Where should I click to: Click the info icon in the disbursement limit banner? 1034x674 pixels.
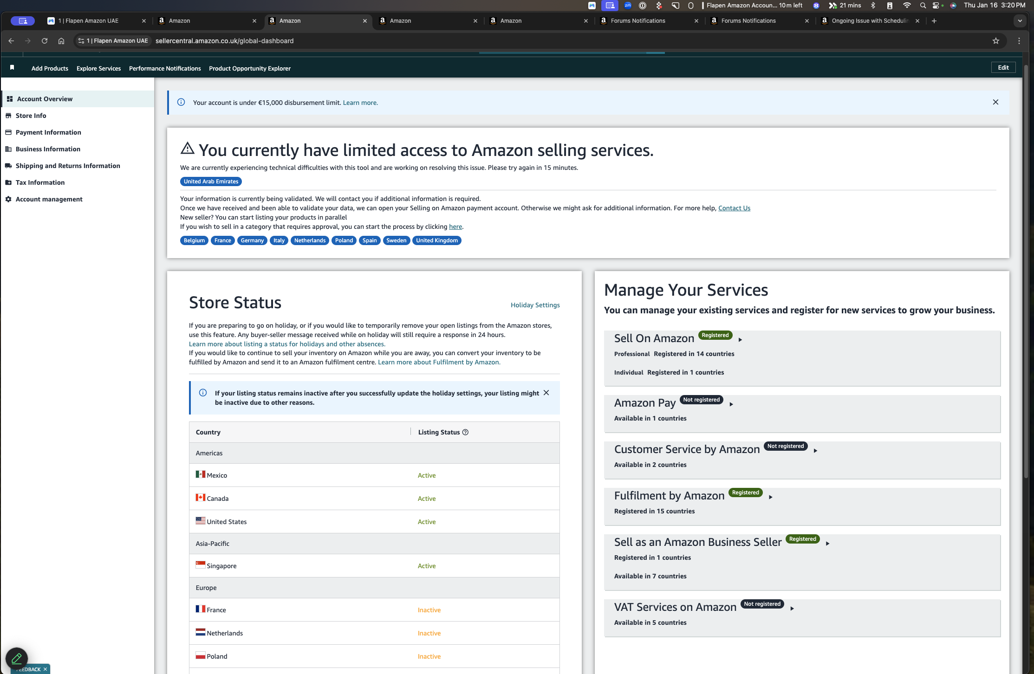181,102
